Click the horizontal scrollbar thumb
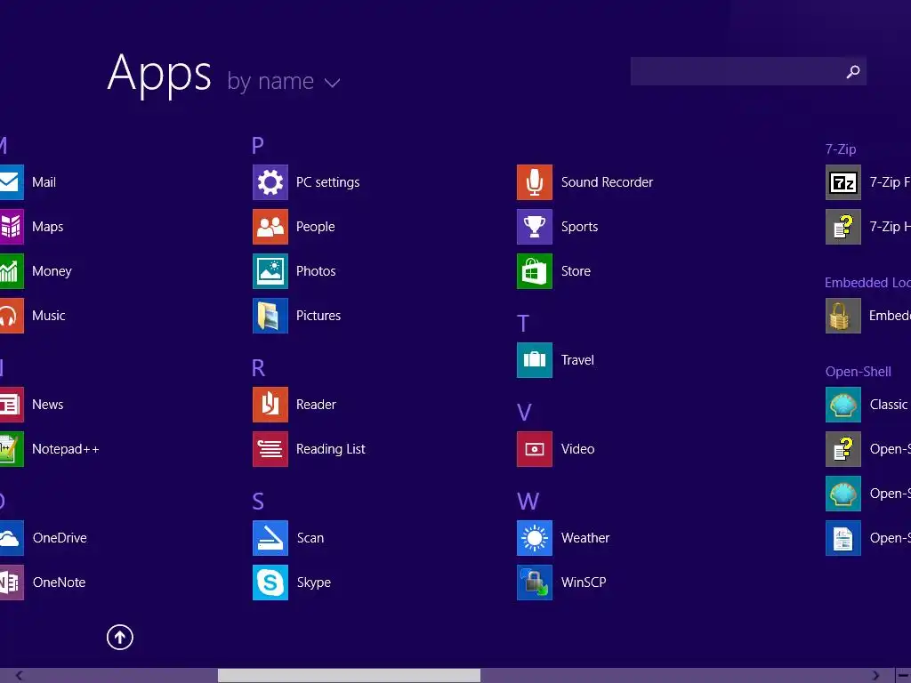The width and height of the screenshot is (911, 683). tap(349, 676)
